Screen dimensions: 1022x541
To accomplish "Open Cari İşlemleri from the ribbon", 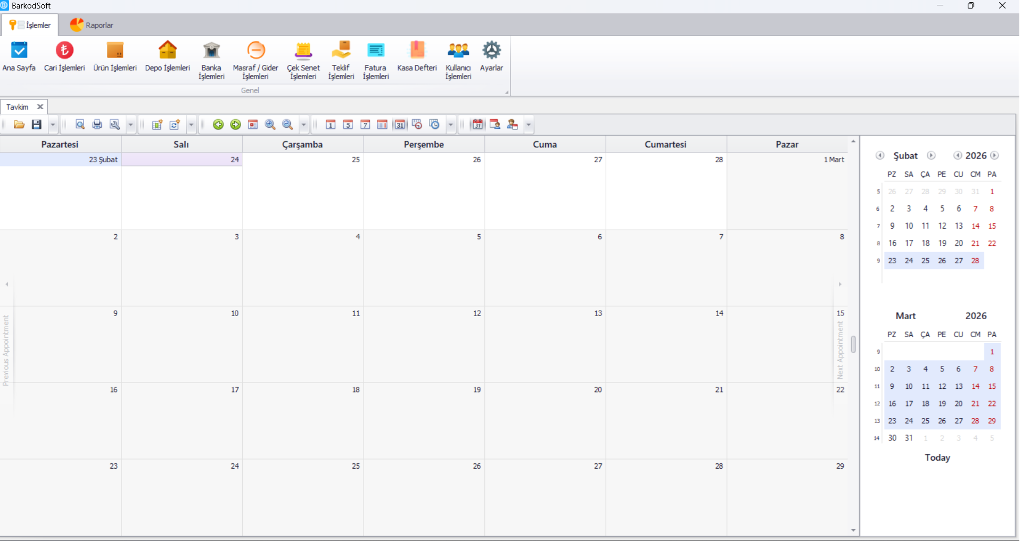I will coord(64,56).
